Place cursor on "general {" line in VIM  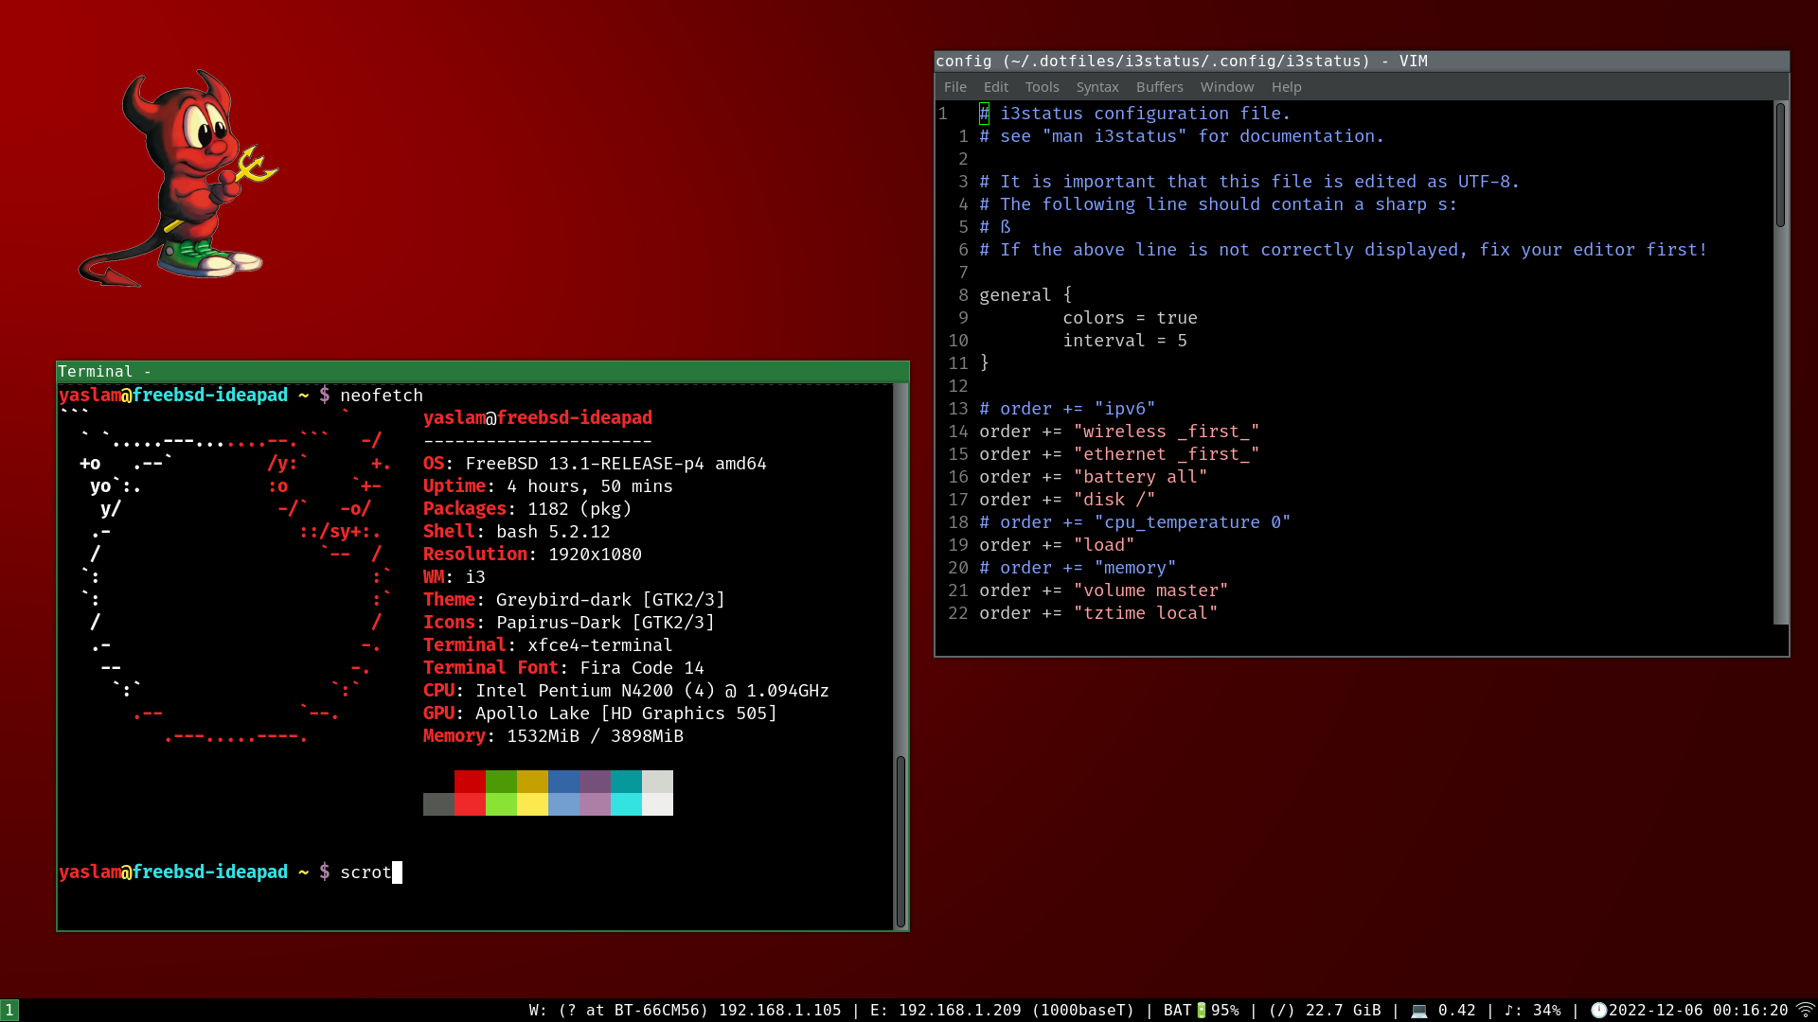tap(1025, 295)
